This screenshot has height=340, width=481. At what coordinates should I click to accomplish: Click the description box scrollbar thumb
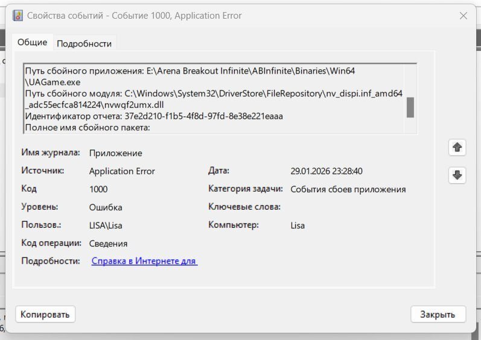tap(410, 107)
